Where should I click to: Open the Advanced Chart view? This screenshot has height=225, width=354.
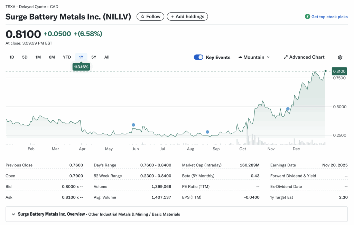307,57
